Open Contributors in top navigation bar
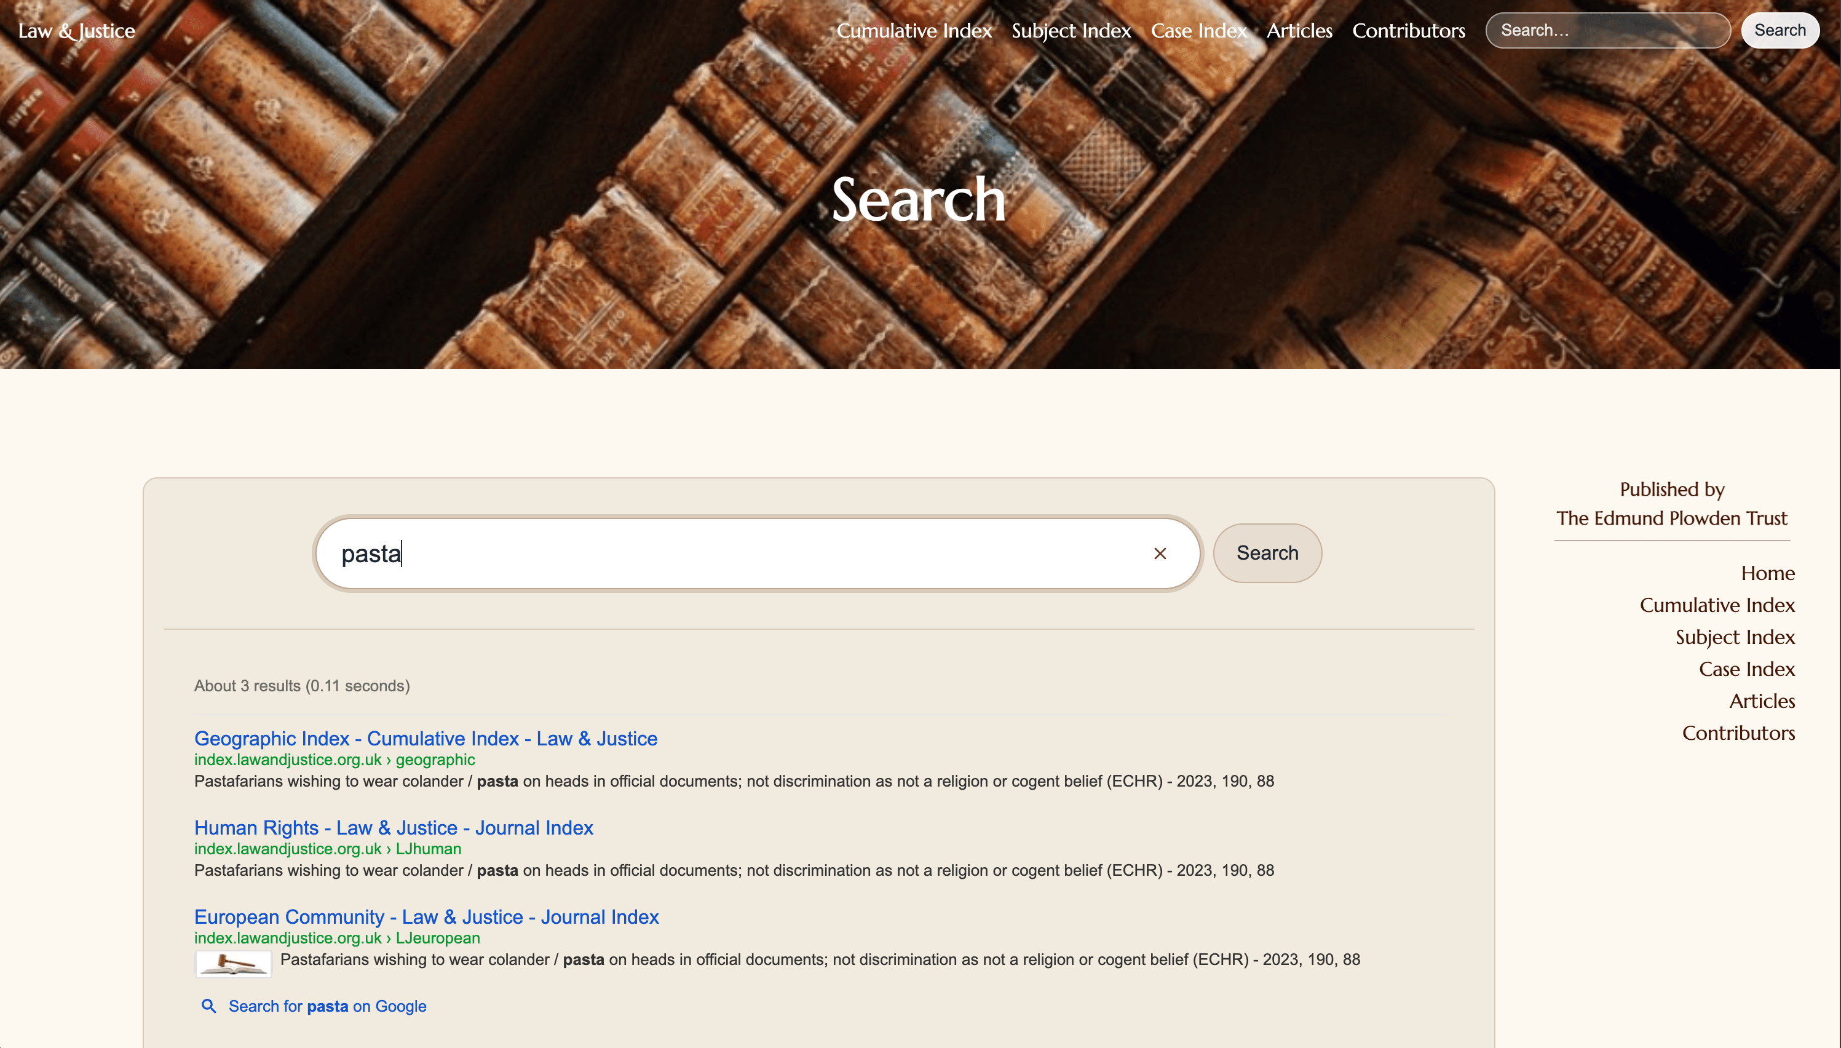Image resolution: width=1841 pixels, height=1048 pixels. click(1408, 30)
